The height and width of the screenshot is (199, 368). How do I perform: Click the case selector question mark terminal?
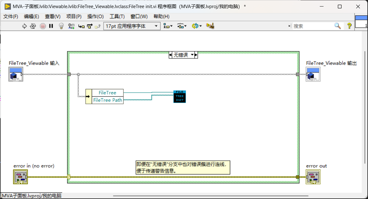[x=69, y=177]
